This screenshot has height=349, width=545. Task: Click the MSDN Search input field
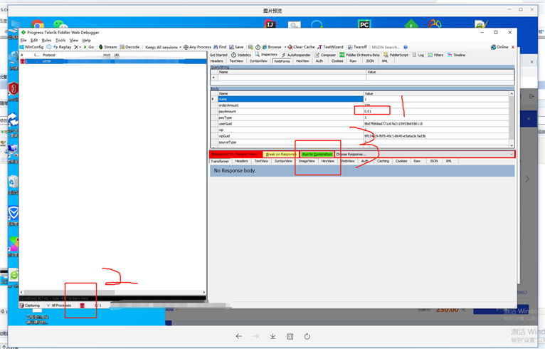coord(386,47)
